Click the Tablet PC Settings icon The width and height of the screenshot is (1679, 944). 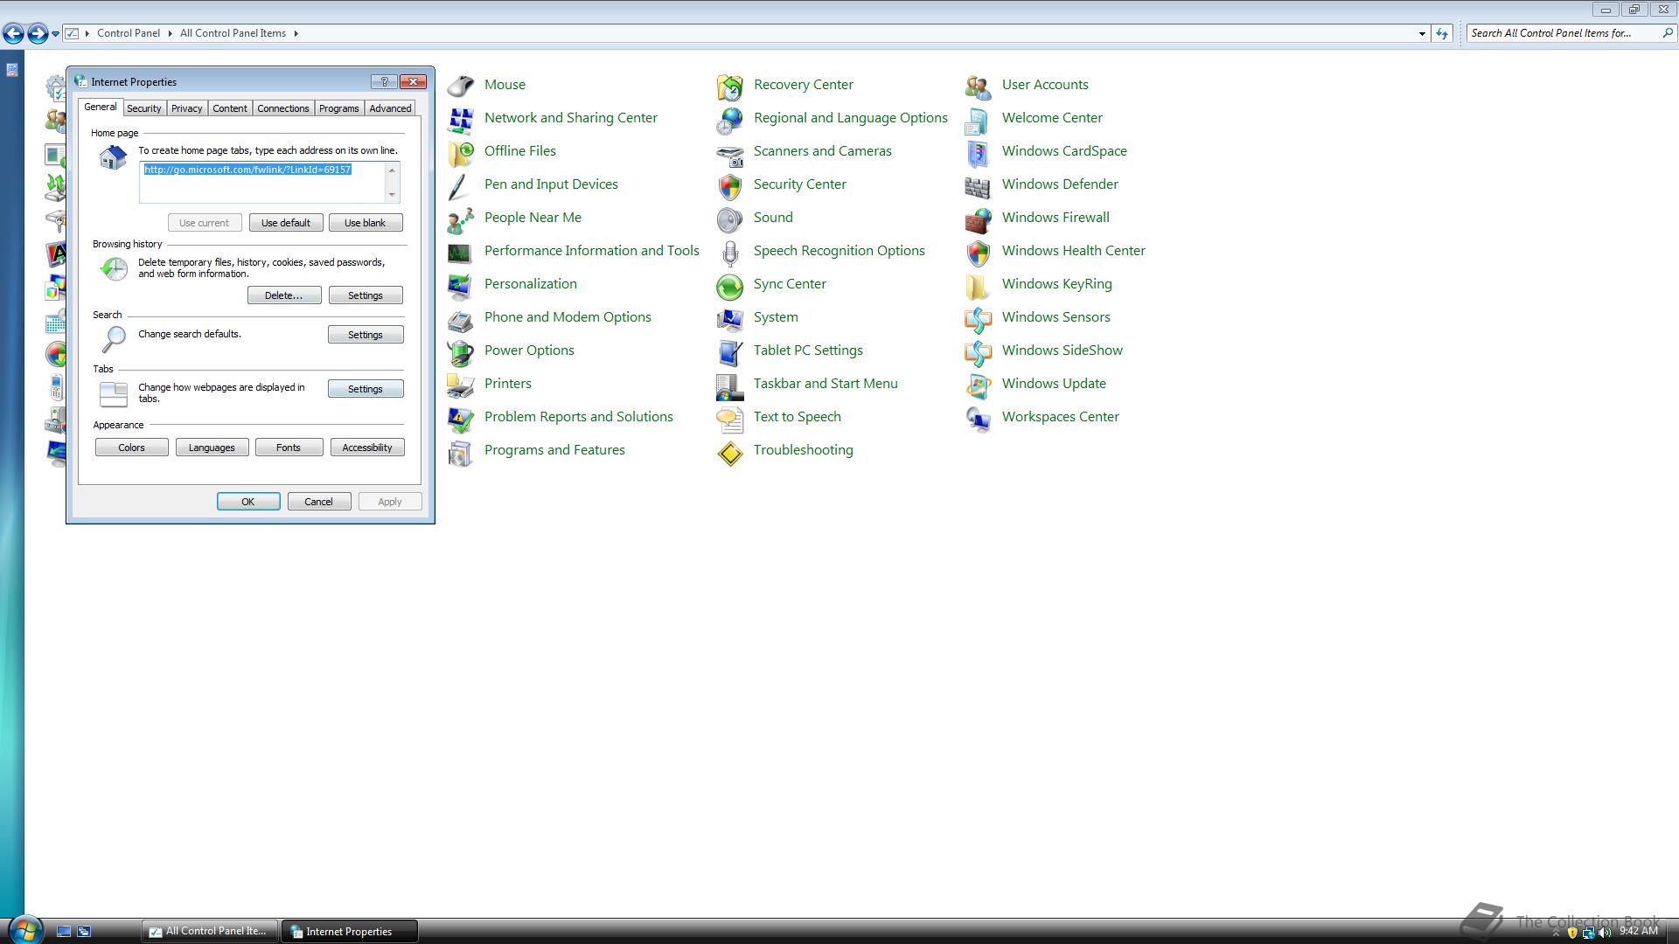pos(729,351)
